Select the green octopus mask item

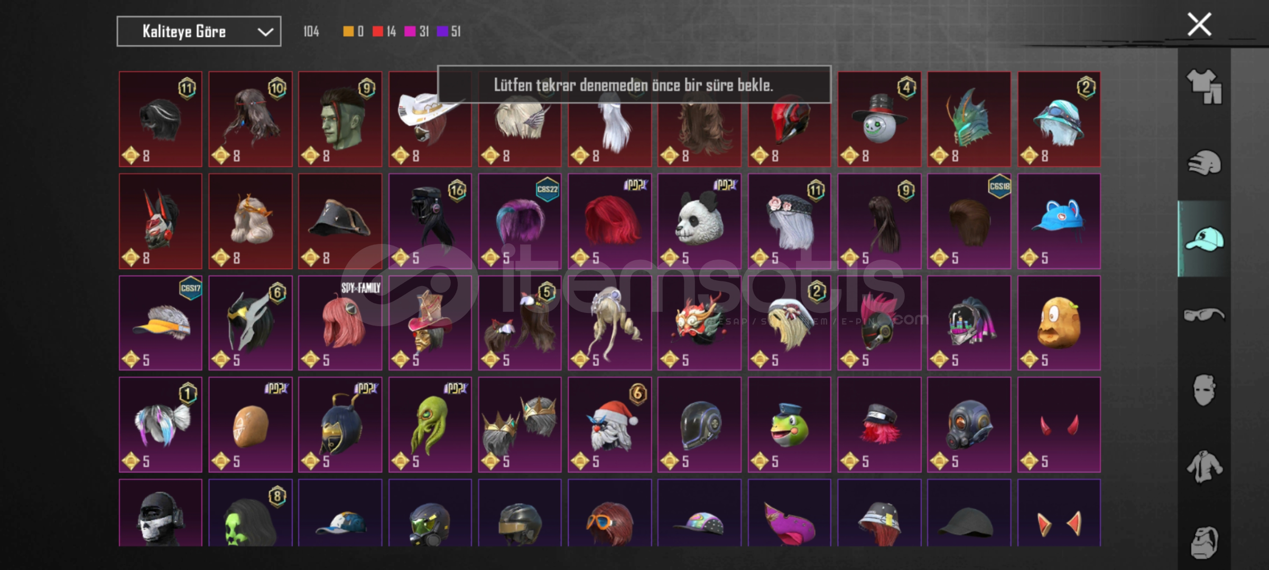pyautogui.click(x=430, y=424)
